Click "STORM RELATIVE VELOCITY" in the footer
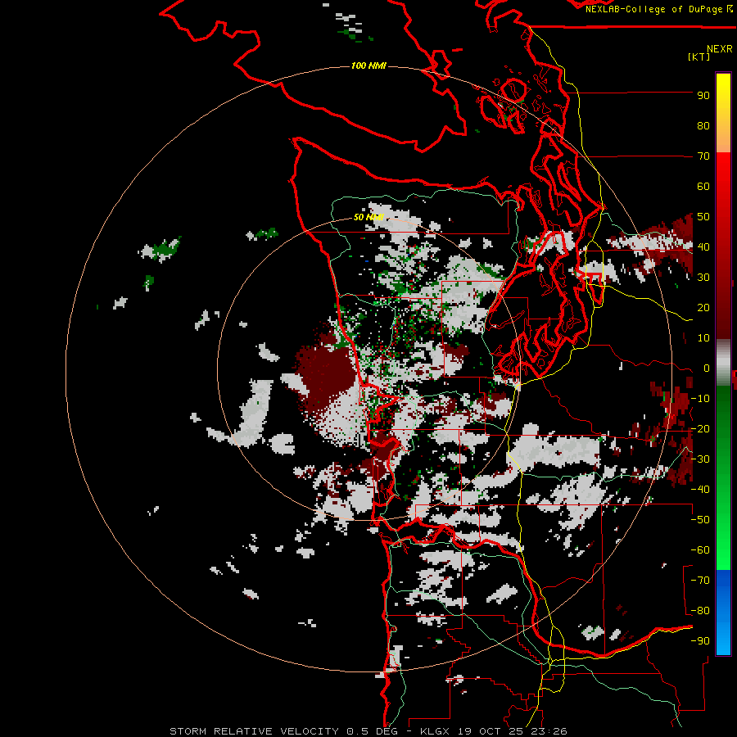 (x=254, y=731)
